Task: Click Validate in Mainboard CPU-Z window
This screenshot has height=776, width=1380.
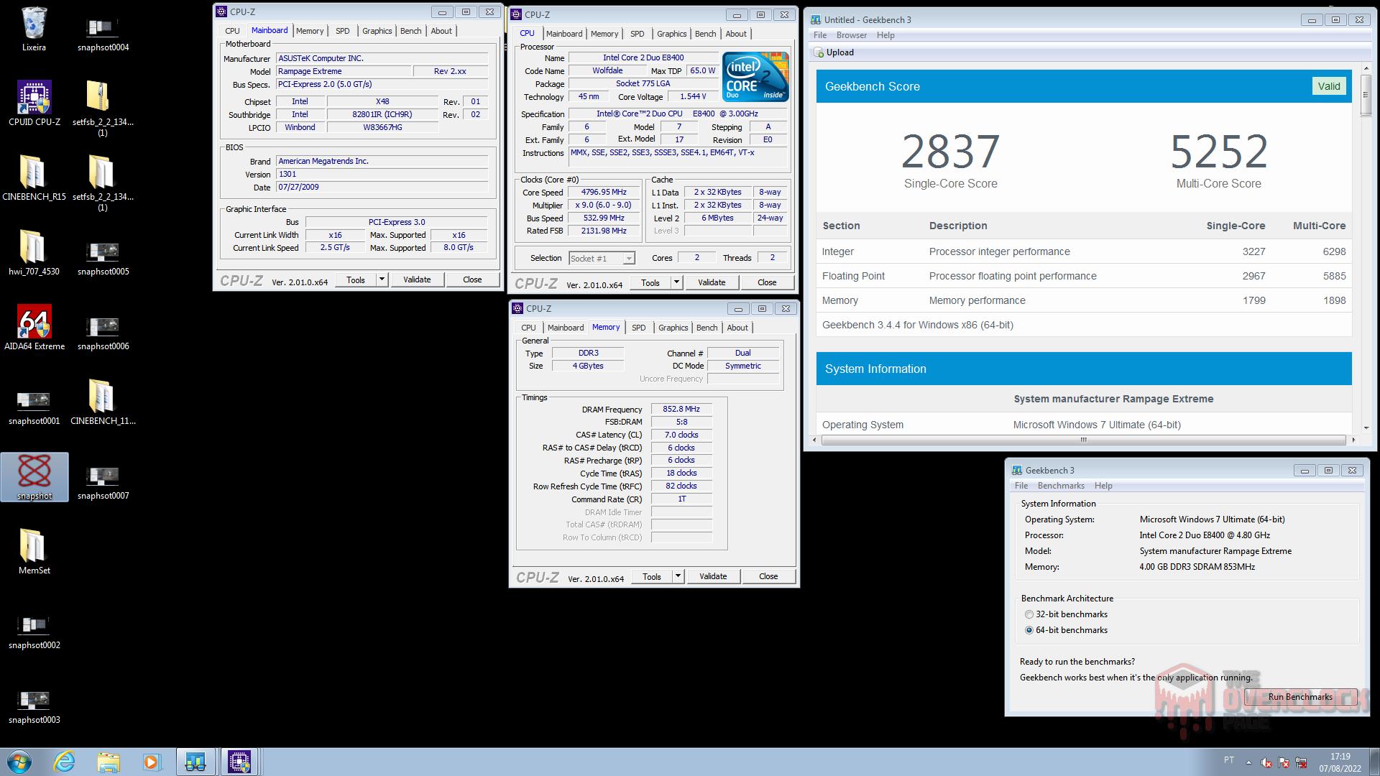Action: (417, 280)
